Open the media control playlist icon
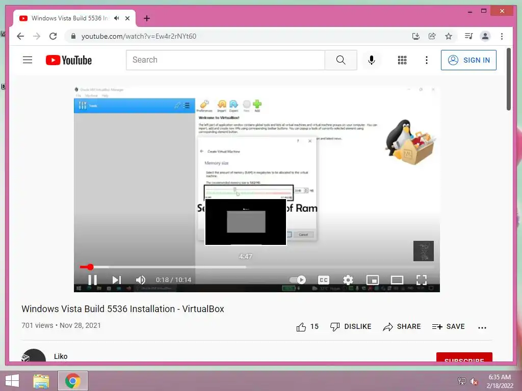The height and width of the screenshot is (391, 522). click(x=469, y=36)
